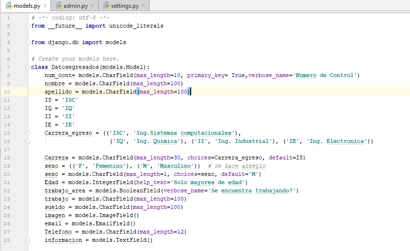Click the 'Edad' field name

pyautogui.click(x=51, y=182)
